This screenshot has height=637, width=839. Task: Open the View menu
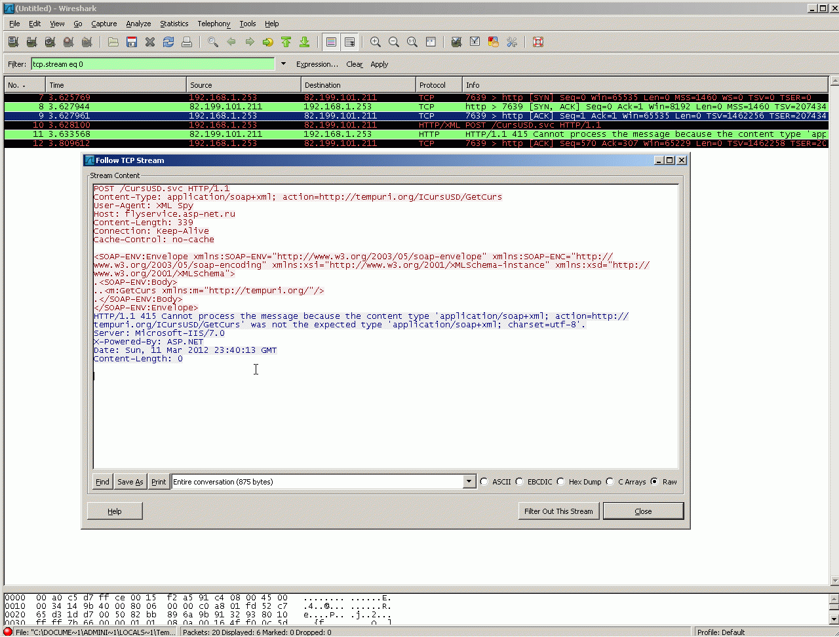[x=58, y=24]
